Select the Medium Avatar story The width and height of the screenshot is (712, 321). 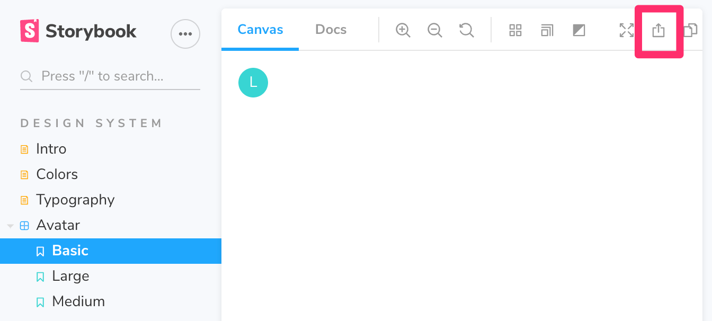[77, 301]
